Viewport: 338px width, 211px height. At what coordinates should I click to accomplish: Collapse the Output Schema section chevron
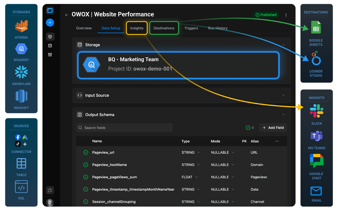tap(284, 115)
